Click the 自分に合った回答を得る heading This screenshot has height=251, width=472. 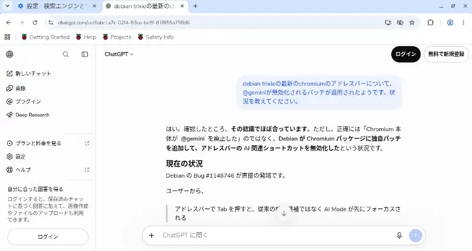(35, 189)
